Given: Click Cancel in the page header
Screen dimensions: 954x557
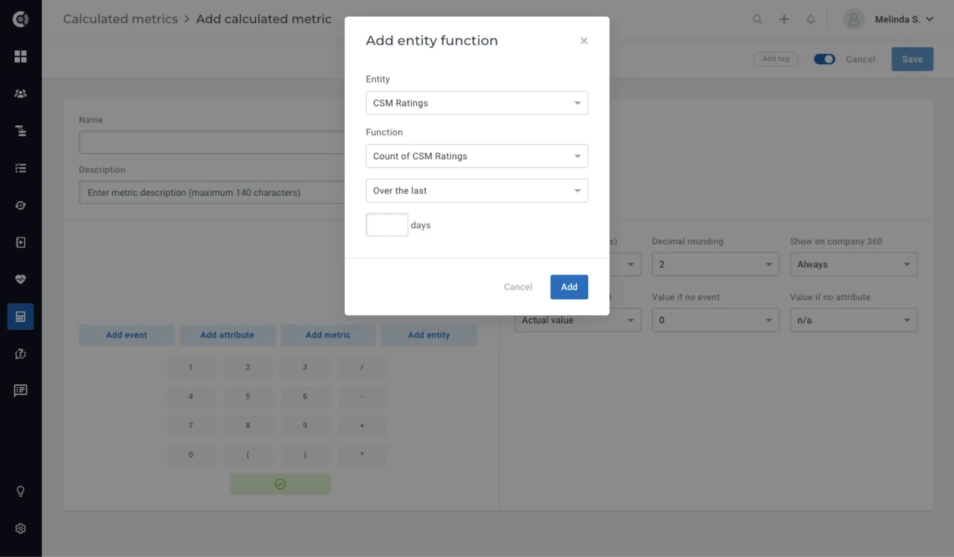Looking at the screenshot, I should click(x=860, y=59).
